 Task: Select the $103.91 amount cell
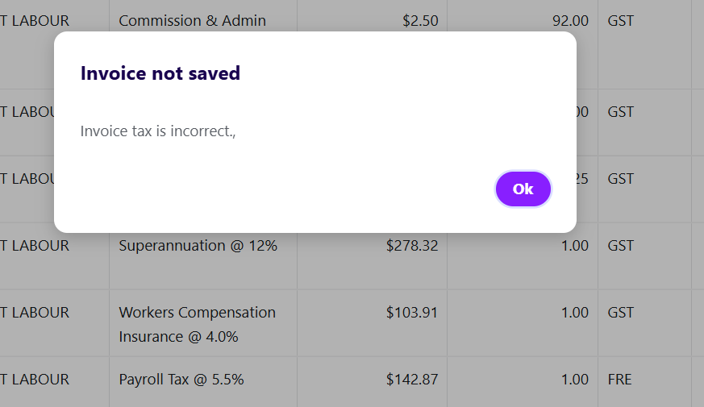point(411,313)
